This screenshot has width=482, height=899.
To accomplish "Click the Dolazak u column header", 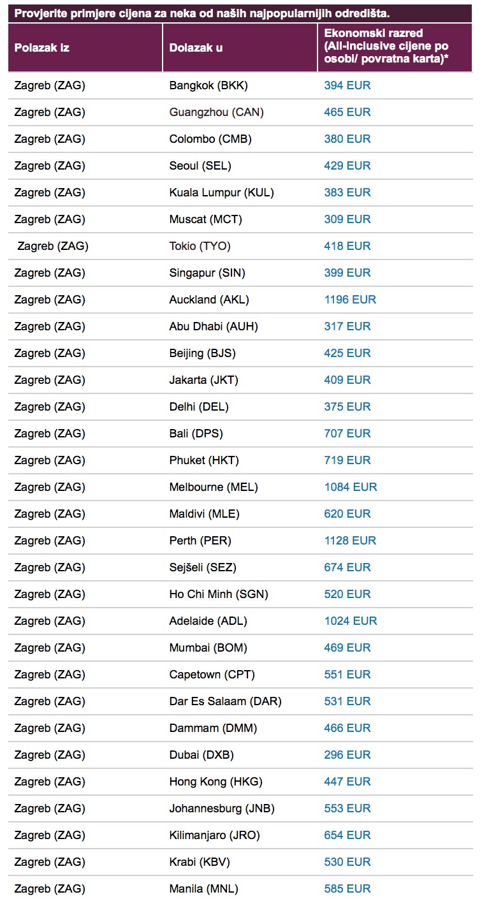I will click(196, 48).
